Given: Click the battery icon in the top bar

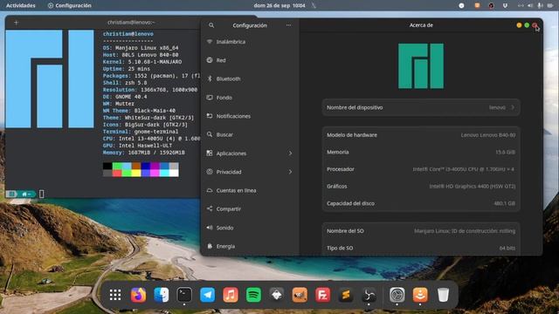Looking at the screenshot, I should pyautogui.click(x=550, y=5).
